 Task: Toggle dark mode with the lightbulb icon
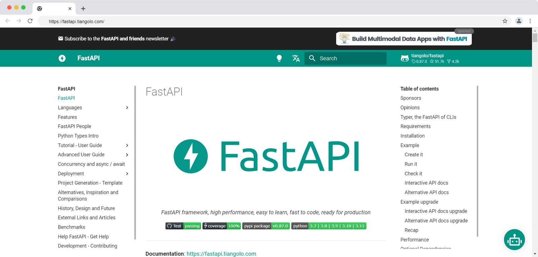coord(279,58)
